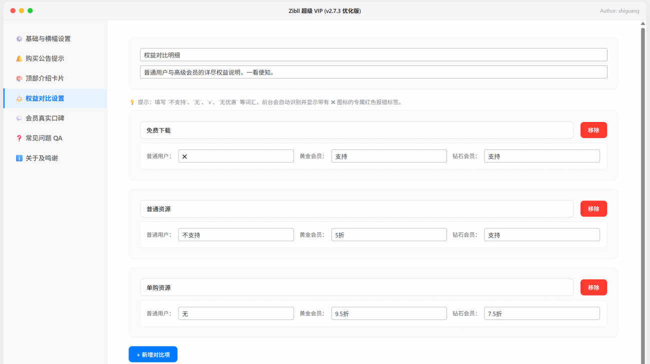650x364 pixels.
Task: Remove the 免费下载 comparison item
Action: pyautogui.click(x=593, y=130)
